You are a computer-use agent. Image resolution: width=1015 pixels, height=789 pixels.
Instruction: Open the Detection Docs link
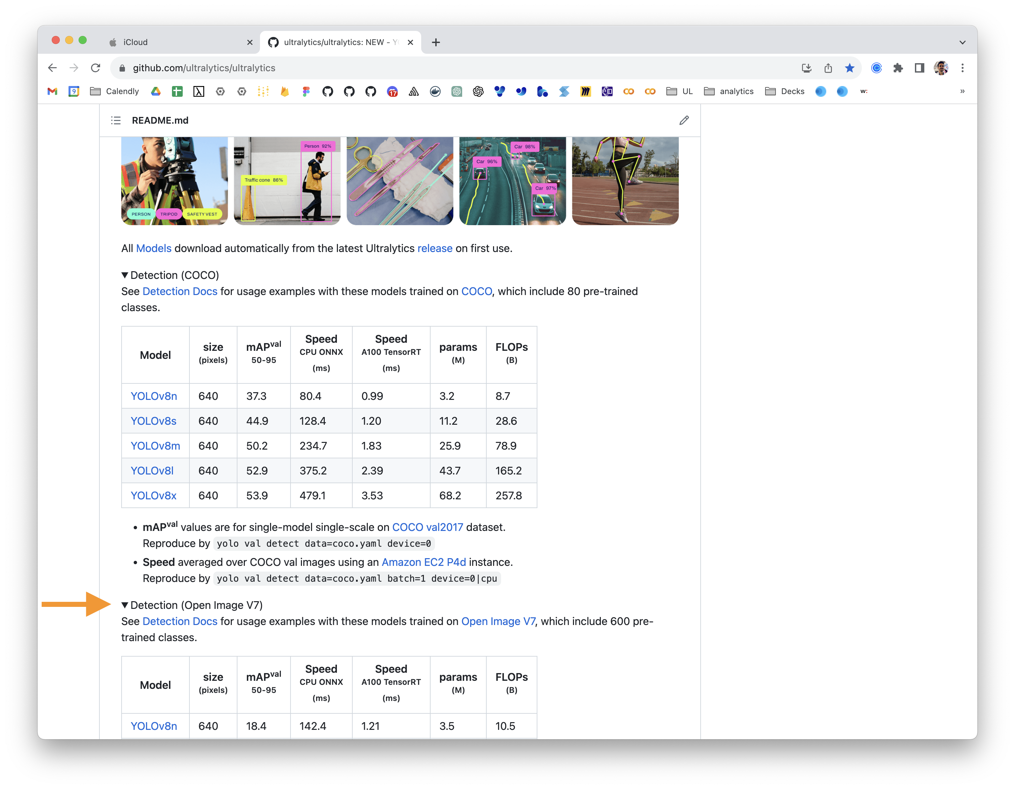(180, 291)
